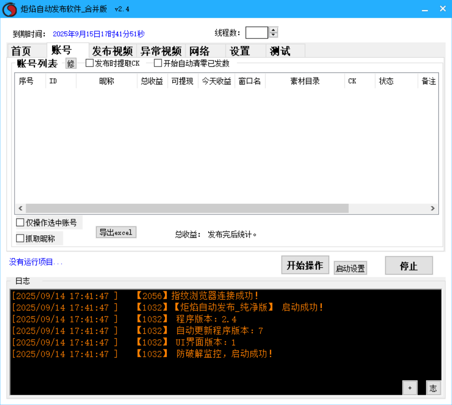Toggle 开始自动清零已发数 checkbox
The width and height of the screenshot is (452, 405).
pos(158,63)
